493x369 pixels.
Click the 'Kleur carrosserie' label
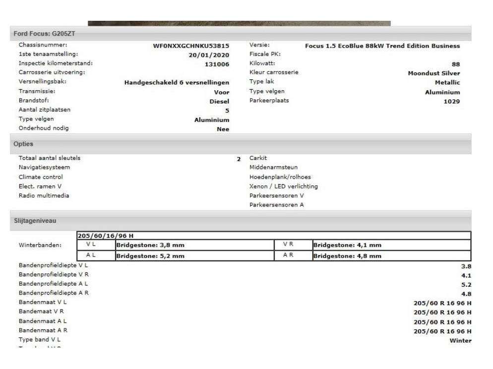274,72
